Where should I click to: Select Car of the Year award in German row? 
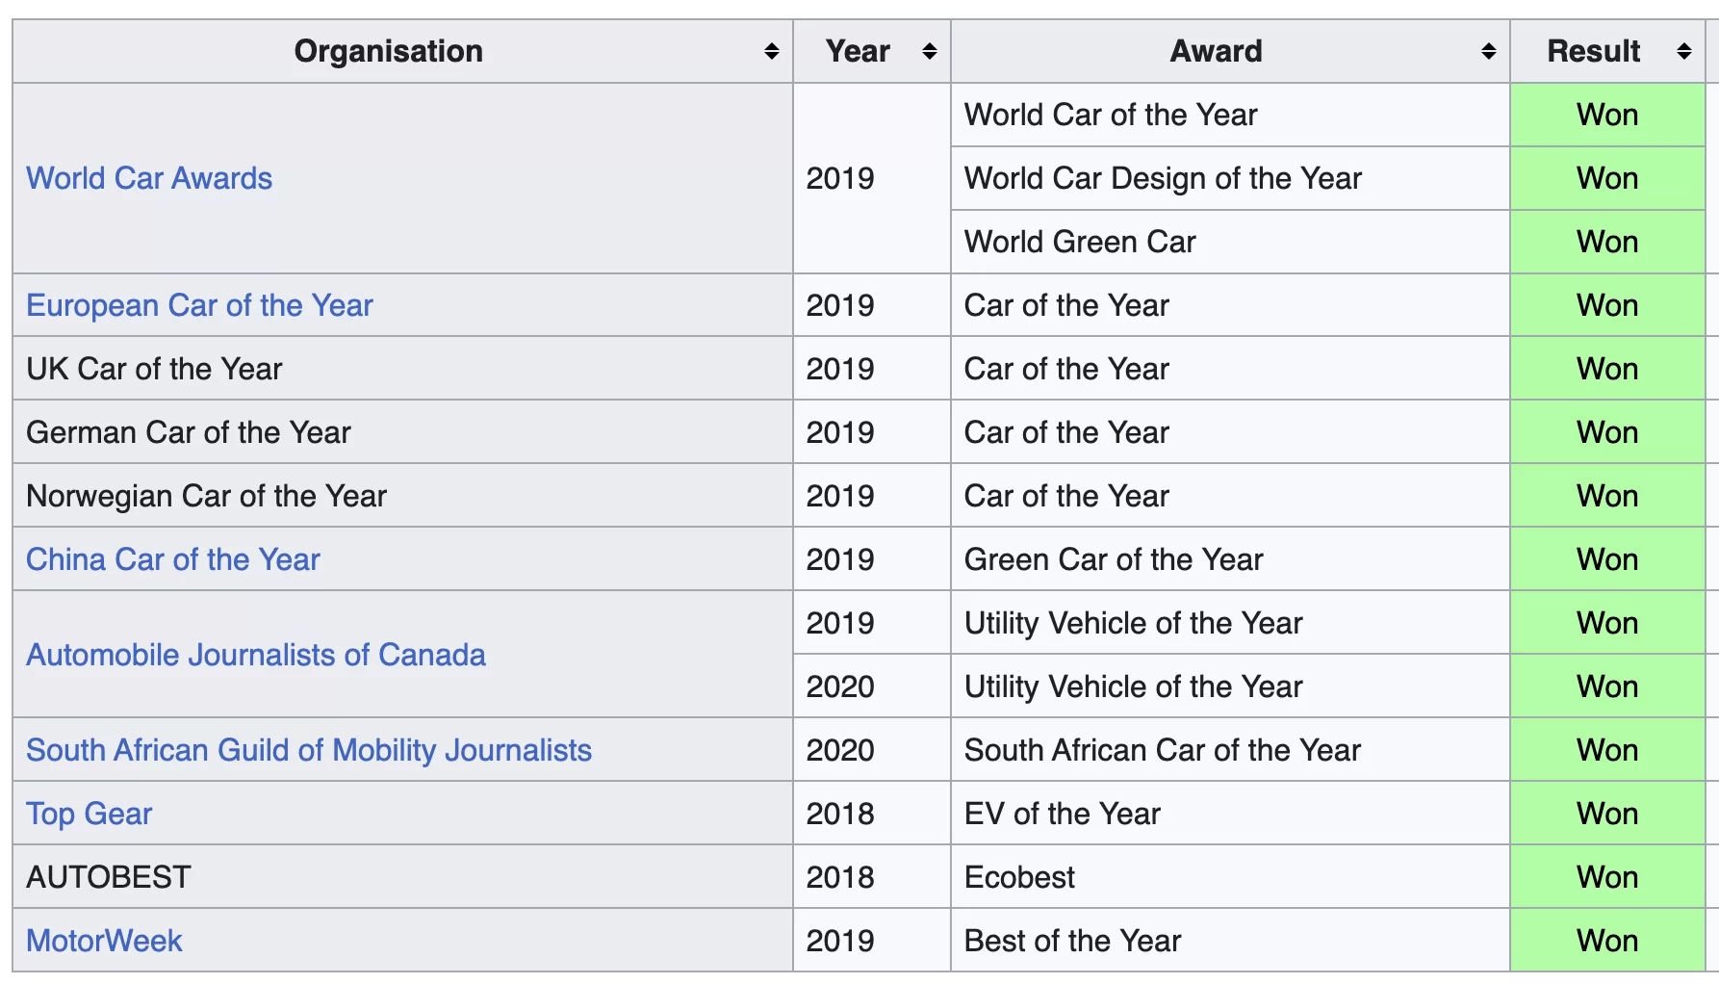pyautogui.click(x=1230, y=432)
